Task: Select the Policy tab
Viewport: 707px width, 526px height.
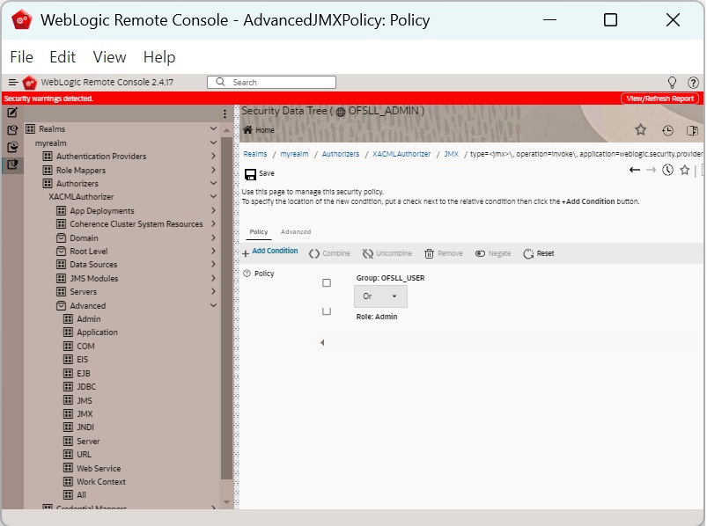Action: [x=259, y=232]
